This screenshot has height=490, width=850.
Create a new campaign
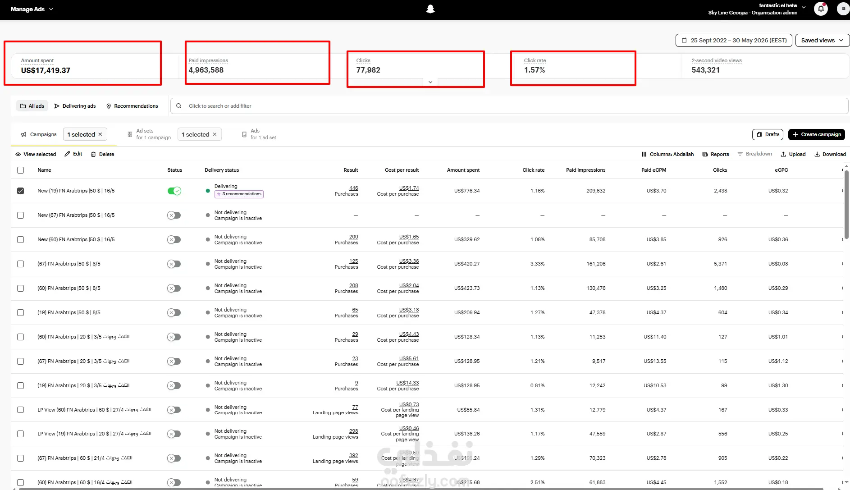(x=817, y=134)
